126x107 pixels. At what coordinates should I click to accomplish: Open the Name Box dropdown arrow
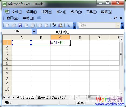point(34,32)
